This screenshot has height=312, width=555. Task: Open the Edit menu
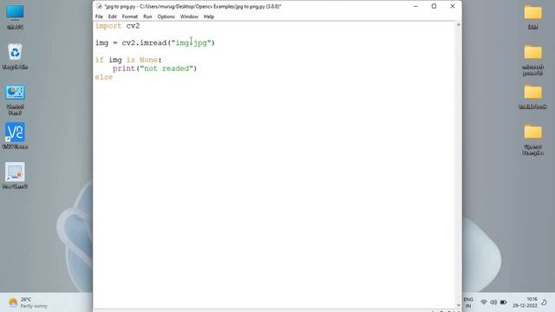point(112,16)
